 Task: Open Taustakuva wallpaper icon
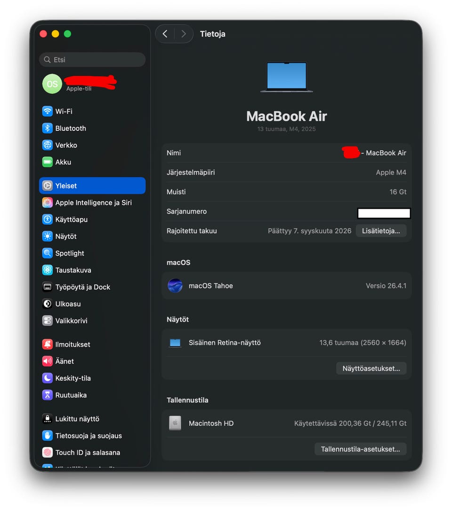[47, 270]
